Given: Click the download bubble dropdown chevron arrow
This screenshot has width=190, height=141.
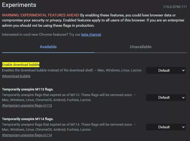Looking at the screenshot, I should (x=183, y=70).
